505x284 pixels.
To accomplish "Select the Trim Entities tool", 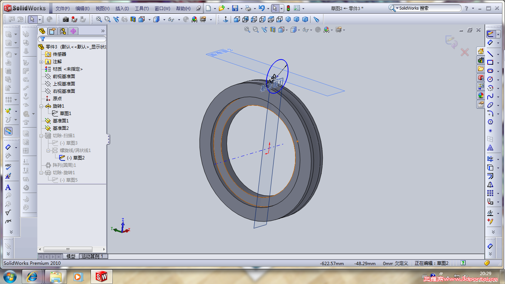I will [490, 159].
